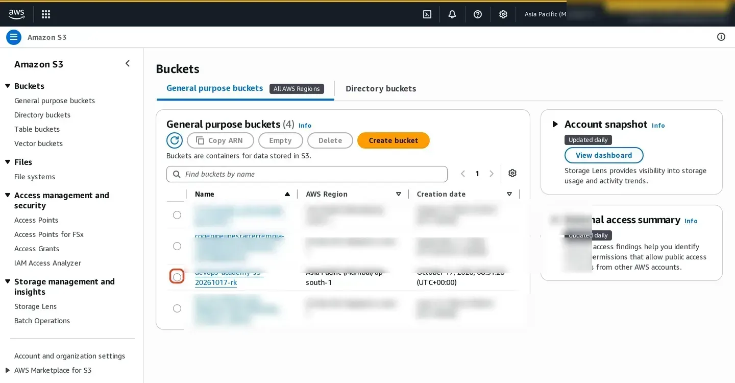Select the fourth bucket's radio button
The image size is (735, 383).
[177, 308]
